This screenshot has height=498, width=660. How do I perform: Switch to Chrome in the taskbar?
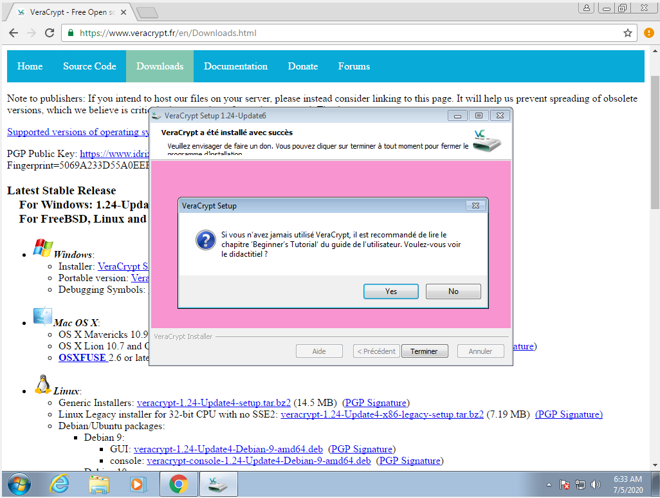(x=178, y=484)
